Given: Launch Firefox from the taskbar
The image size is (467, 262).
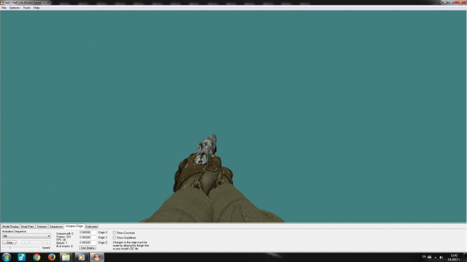Looking at the screenshot, I should 52,257.
